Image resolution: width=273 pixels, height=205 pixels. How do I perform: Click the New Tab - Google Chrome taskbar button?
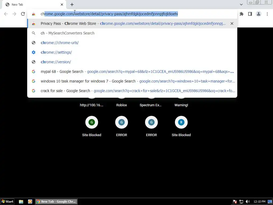tap(56, 202)
